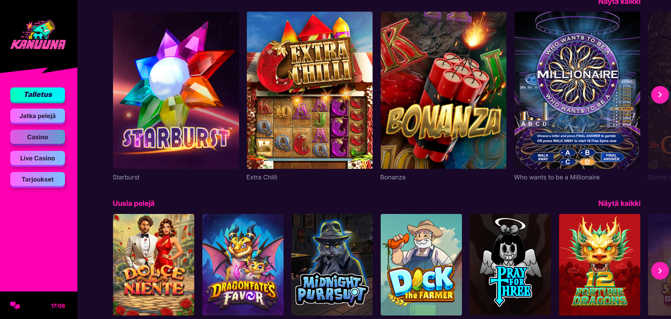Image resolution: width=671 pixels, height=319 pixels.
Task: Open 12 Fortune Dragons game
Action: (600, 265)
